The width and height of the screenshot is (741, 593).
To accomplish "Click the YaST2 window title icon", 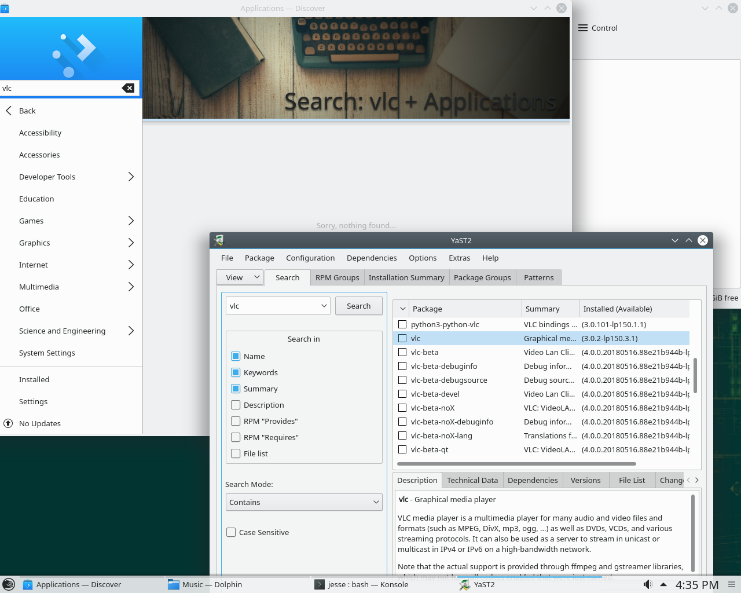I will tap(219, 240).
